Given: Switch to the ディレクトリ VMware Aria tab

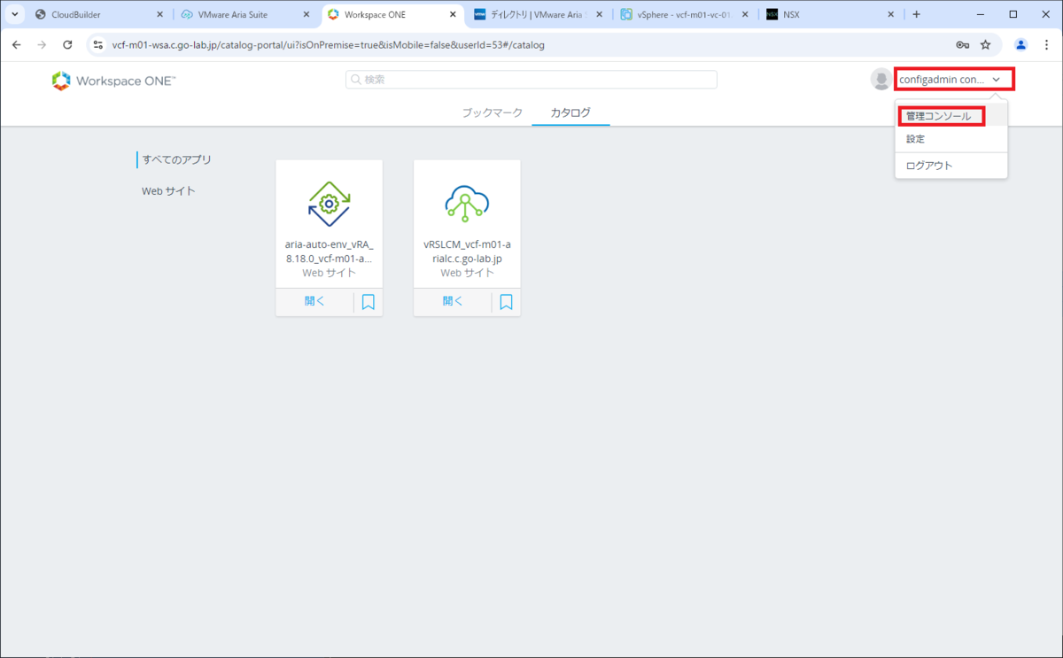Looking at the screenshot, I should [x=539, y=14].
